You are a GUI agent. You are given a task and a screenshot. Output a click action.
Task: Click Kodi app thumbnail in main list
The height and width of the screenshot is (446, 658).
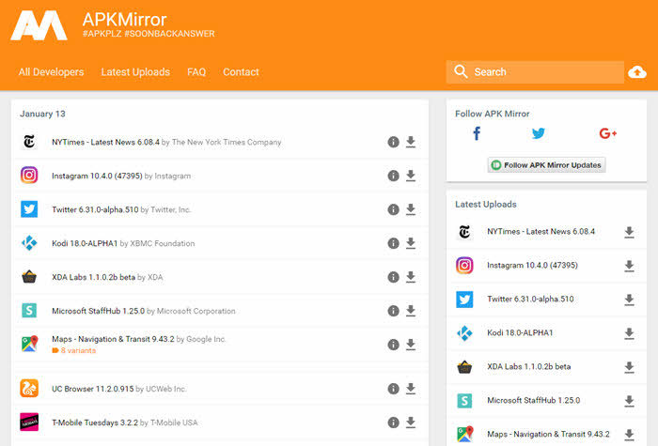tap(29, 242)
